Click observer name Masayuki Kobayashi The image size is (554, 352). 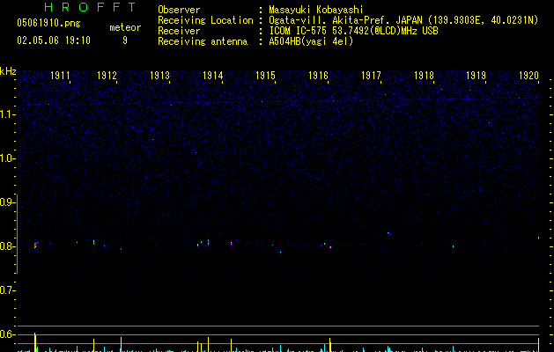coord(316,10)
